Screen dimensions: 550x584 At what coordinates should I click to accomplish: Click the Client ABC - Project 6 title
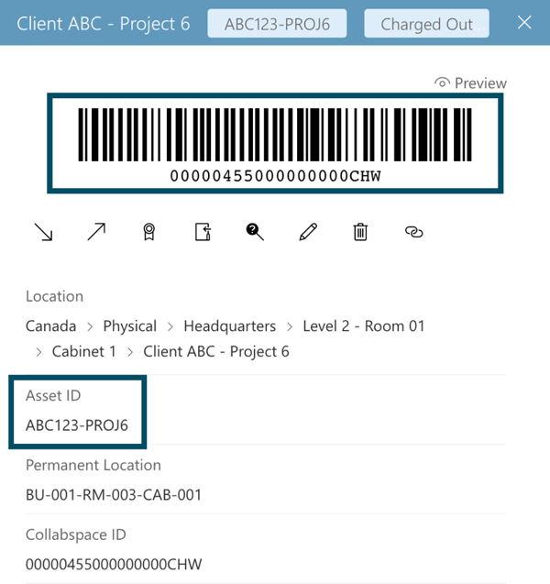pyautogui.click(x=104, y=24)
